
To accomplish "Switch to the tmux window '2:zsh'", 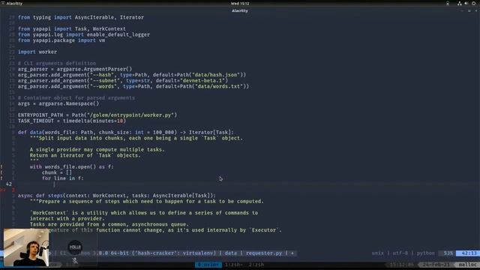I will click(x=256, y=265).
